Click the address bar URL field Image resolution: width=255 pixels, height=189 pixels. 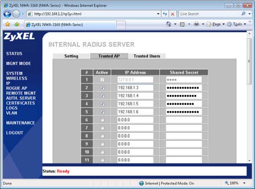(x=94, y=14)
